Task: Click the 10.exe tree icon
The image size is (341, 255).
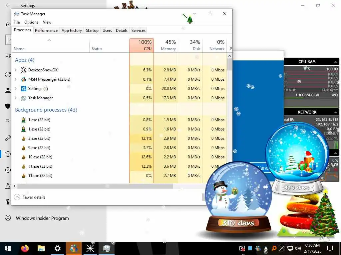Action: 24,157
